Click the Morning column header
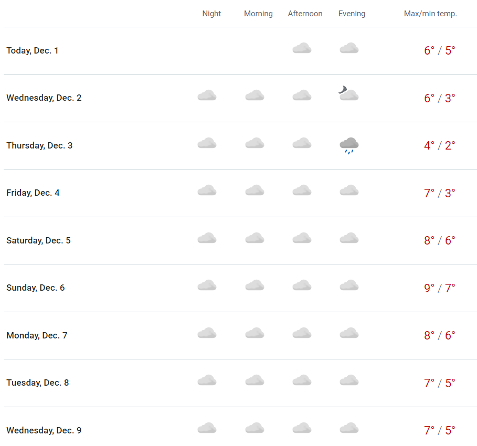Viewport: 477px width, 446px height. [258, 14]
